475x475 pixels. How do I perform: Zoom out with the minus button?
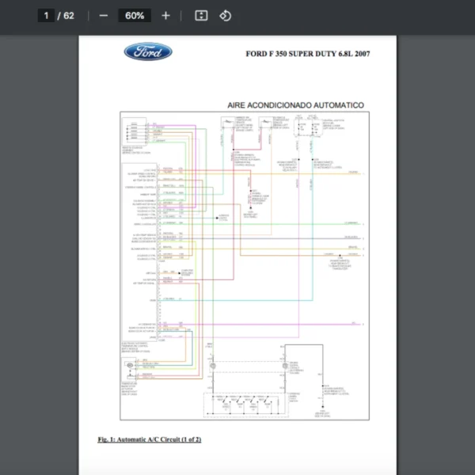tap(103, 16)
